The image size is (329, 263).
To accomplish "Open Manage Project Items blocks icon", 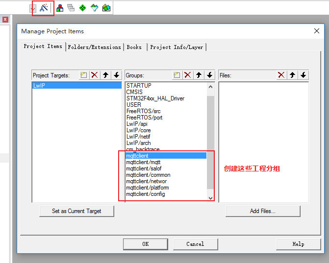I will (x=60, y=8).
